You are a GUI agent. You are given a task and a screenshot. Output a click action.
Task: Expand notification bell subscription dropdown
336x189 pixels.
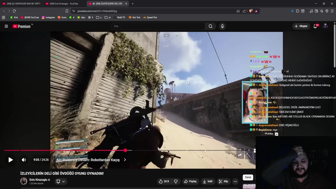pyautogui.click(x=61, y=181)
